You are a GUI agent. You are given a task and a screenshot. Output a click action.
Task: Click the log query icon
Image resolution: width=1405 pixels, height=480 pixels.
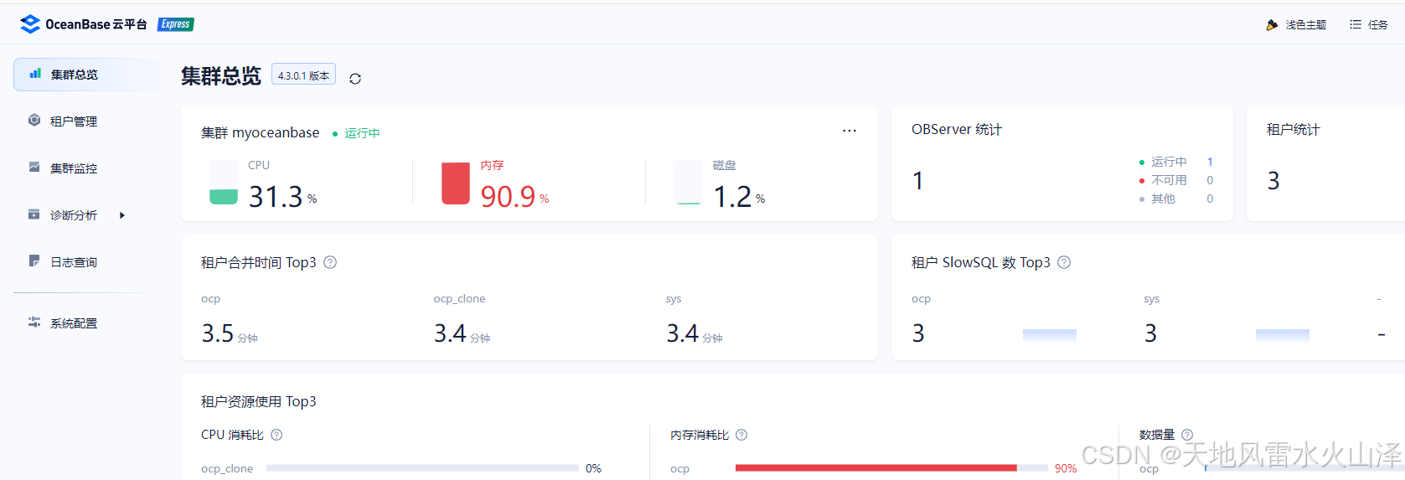tap(34, 261)
